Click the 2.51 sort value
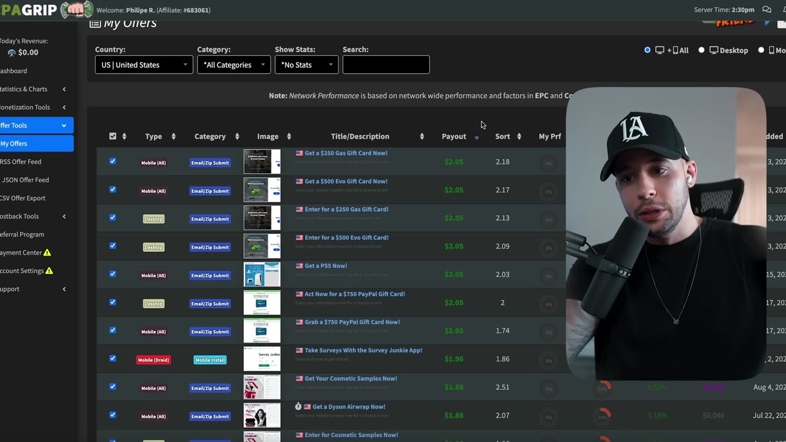786x442 pixels. pyautogui.click(x=502, y=387)
